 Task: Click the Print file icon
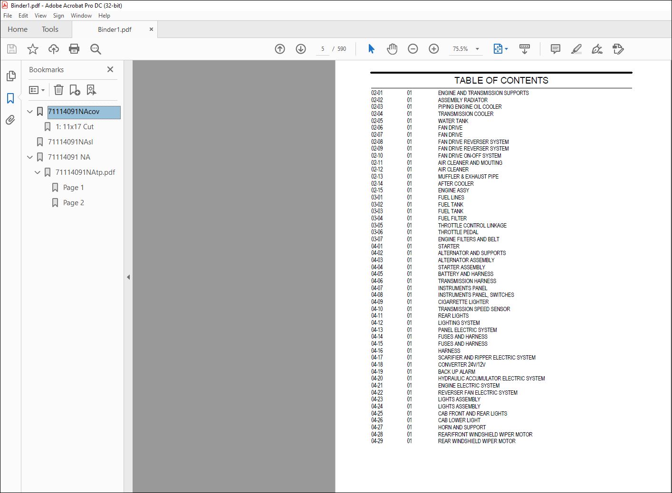coord(74,49)
